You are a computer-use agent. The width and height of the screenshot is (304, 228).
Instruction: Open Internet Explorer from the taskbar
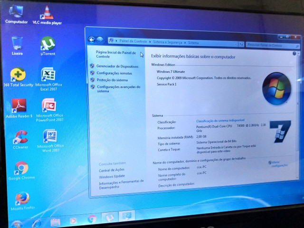[37, 223]
